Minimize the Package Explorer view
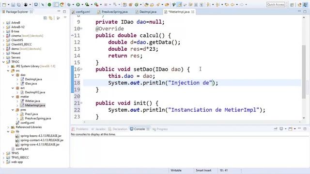The width and height of the screenshot is (310, 174). 59,12
